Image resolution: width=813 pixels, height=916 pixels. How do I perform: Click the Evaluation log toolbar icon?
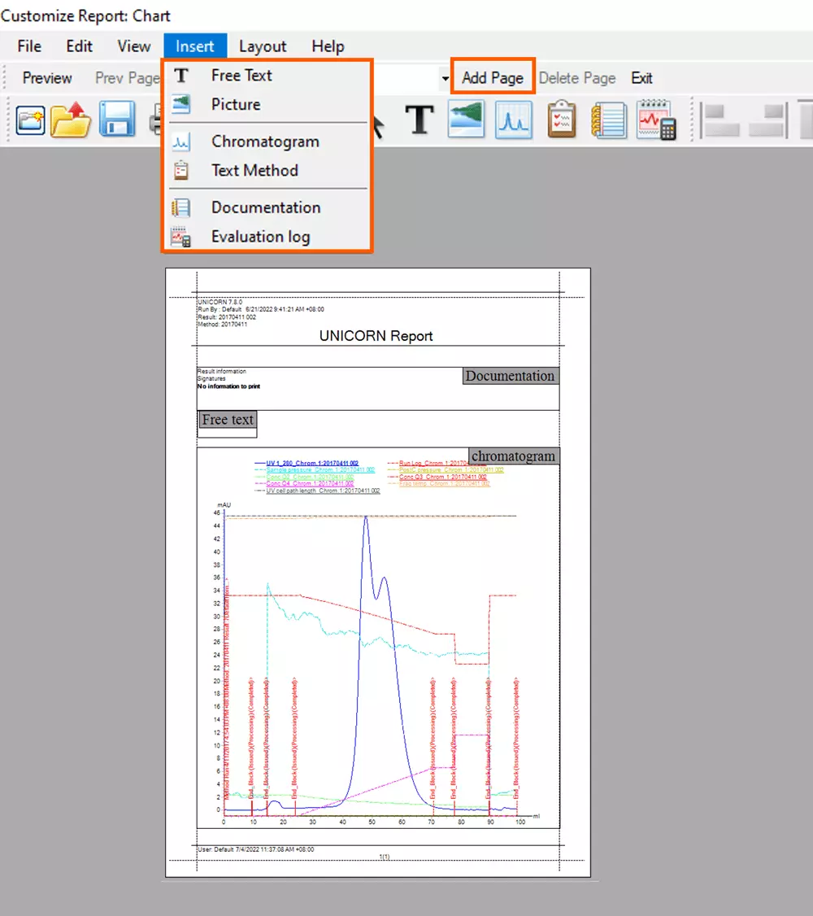[x=656, y=120]
